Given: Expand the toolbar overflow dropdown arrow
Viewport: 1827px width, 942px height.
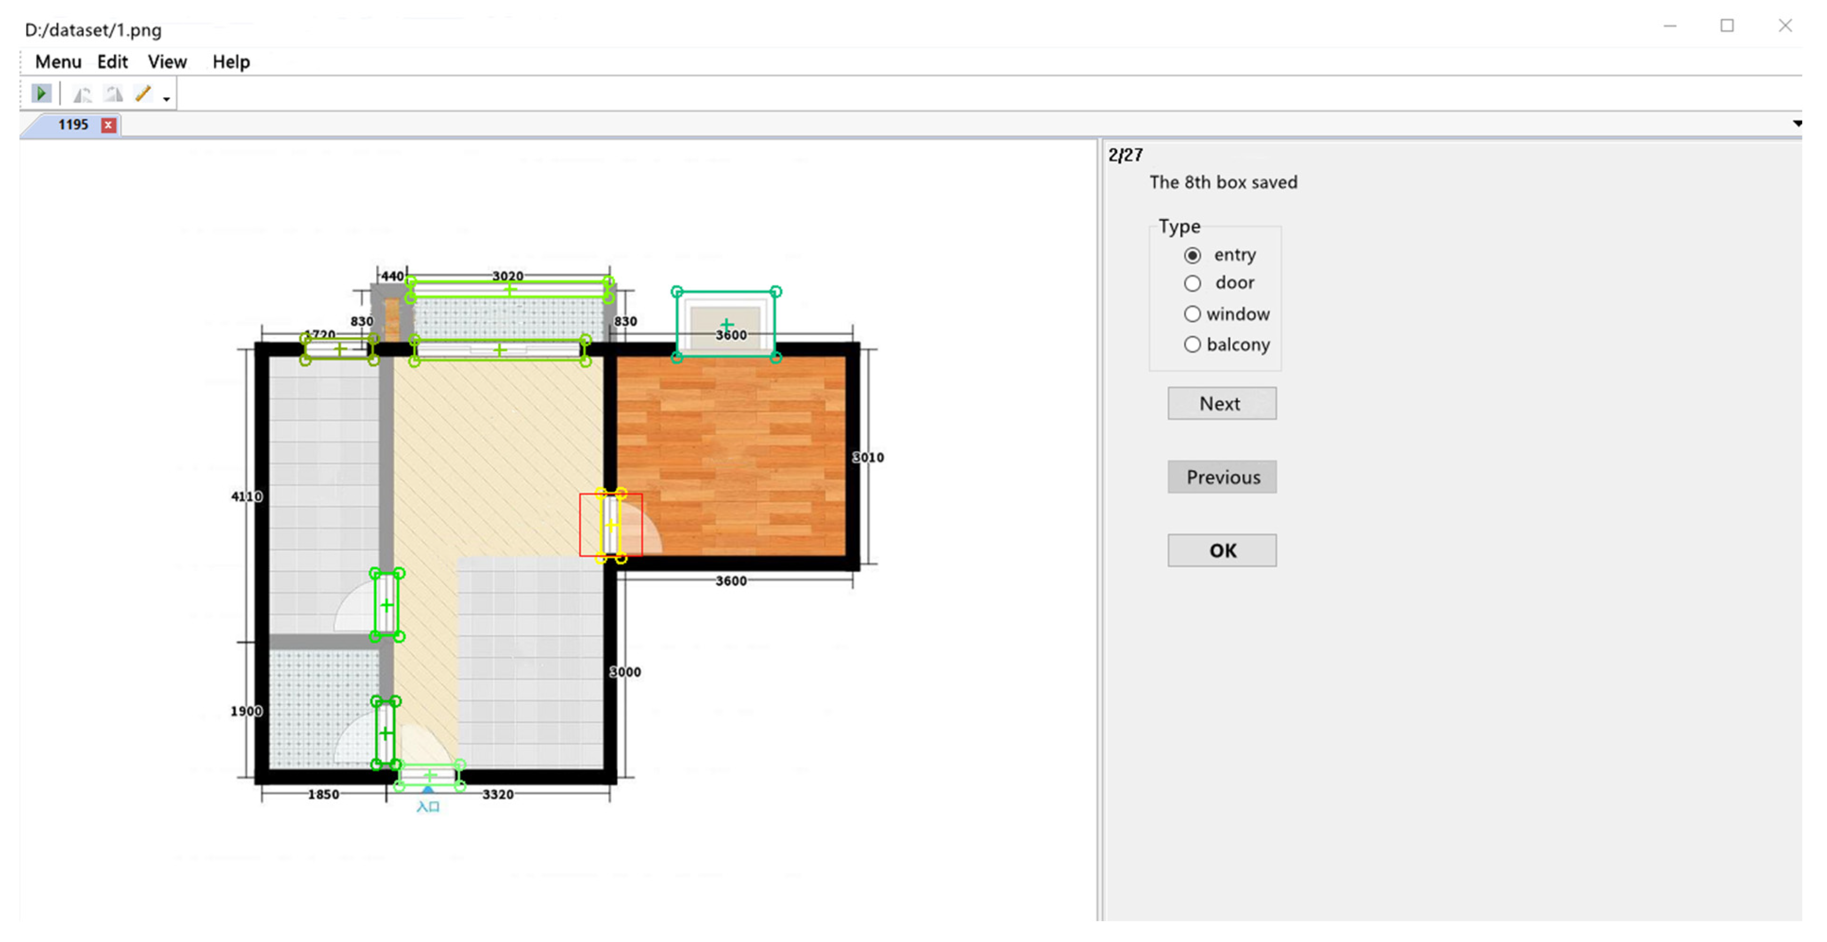Looking at the screenshot, I should (167, 99).
